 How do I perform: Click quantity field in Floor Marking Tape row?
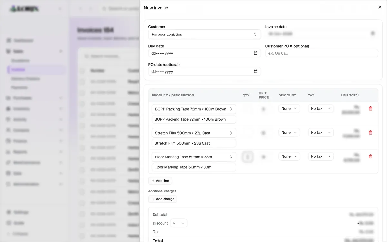tap(247, 157)
